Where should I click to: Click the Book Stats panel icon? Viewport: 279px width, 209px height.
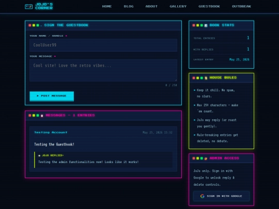click(206, 25)
